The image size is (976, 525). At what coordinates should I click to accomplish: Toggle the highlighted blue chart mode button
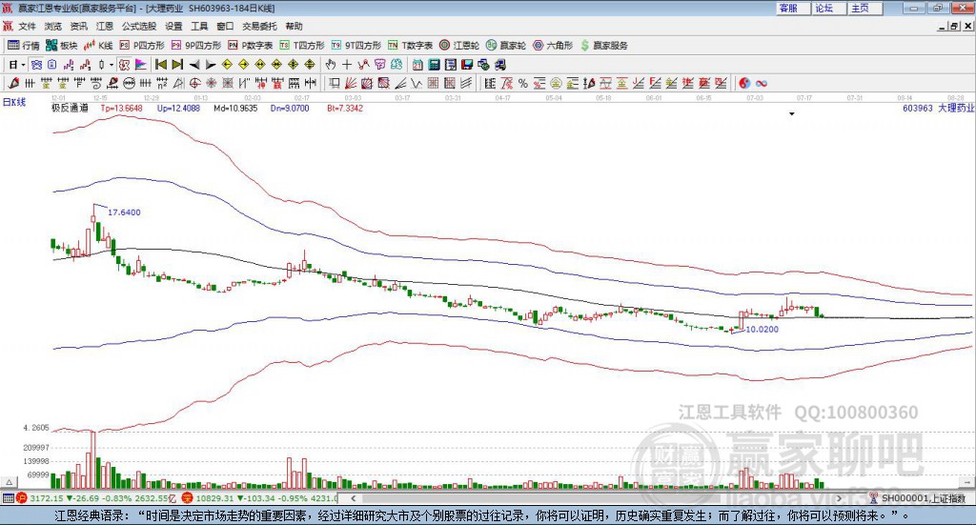pyautogui.click(x=36, y=65)
